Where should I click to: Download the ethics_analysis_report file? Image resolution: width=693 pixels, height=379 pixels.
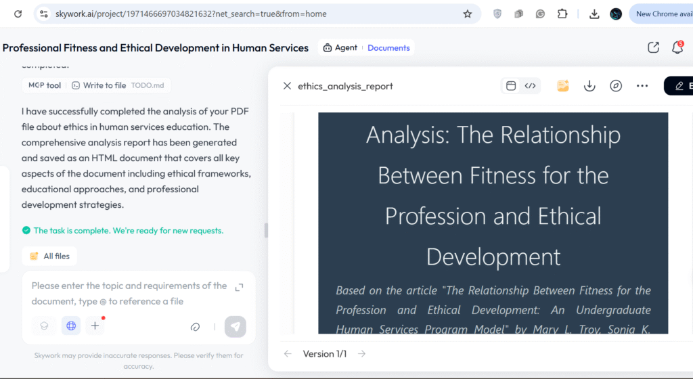tap(589, 86)
